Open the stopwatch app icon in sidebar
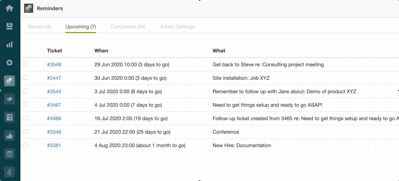Viewport: 399px width, 181px height. tap(9, 172)
